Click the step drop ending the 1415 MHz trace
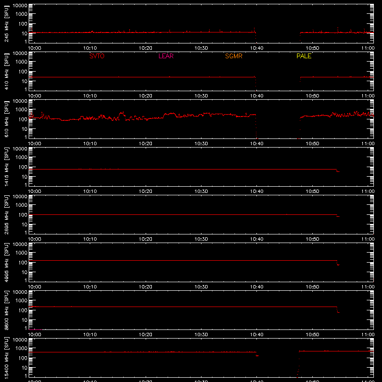Viewport: 382px width, 382px height. [x=338, y=170]
